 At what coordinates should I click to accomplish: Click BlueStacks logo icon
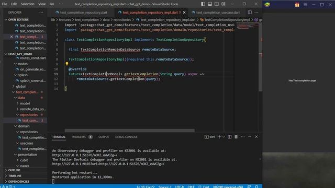coord(267,5)
